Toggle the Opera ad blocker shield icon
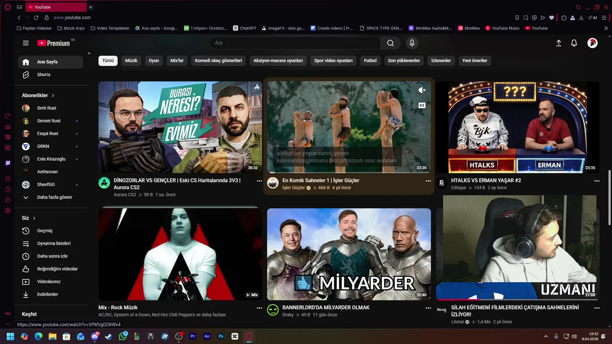 (x=534, y=18)
